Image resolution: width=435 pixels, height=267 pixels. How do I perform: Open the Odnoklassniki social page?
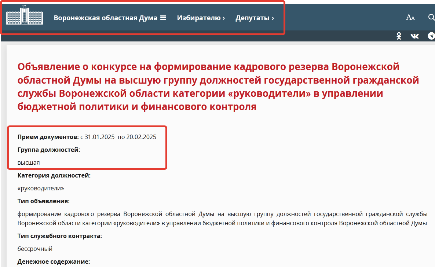399,36
